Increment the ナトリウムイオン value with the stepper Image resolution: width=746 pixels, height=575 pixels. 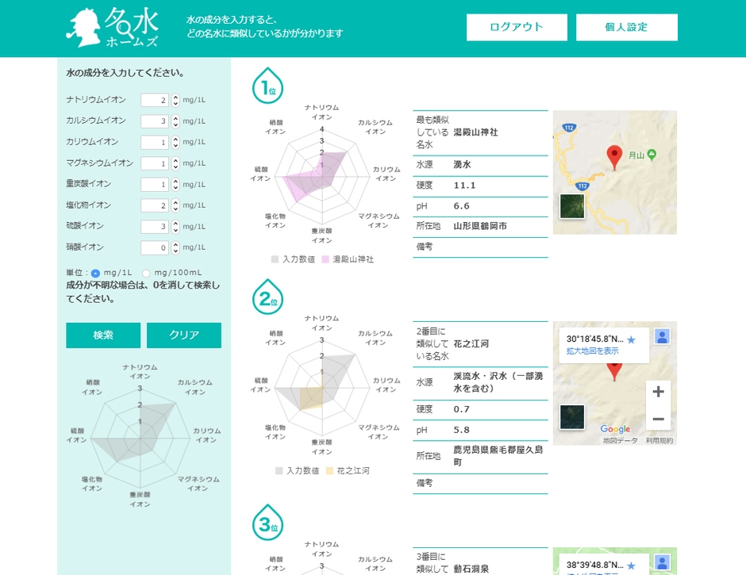pos(175,97)
